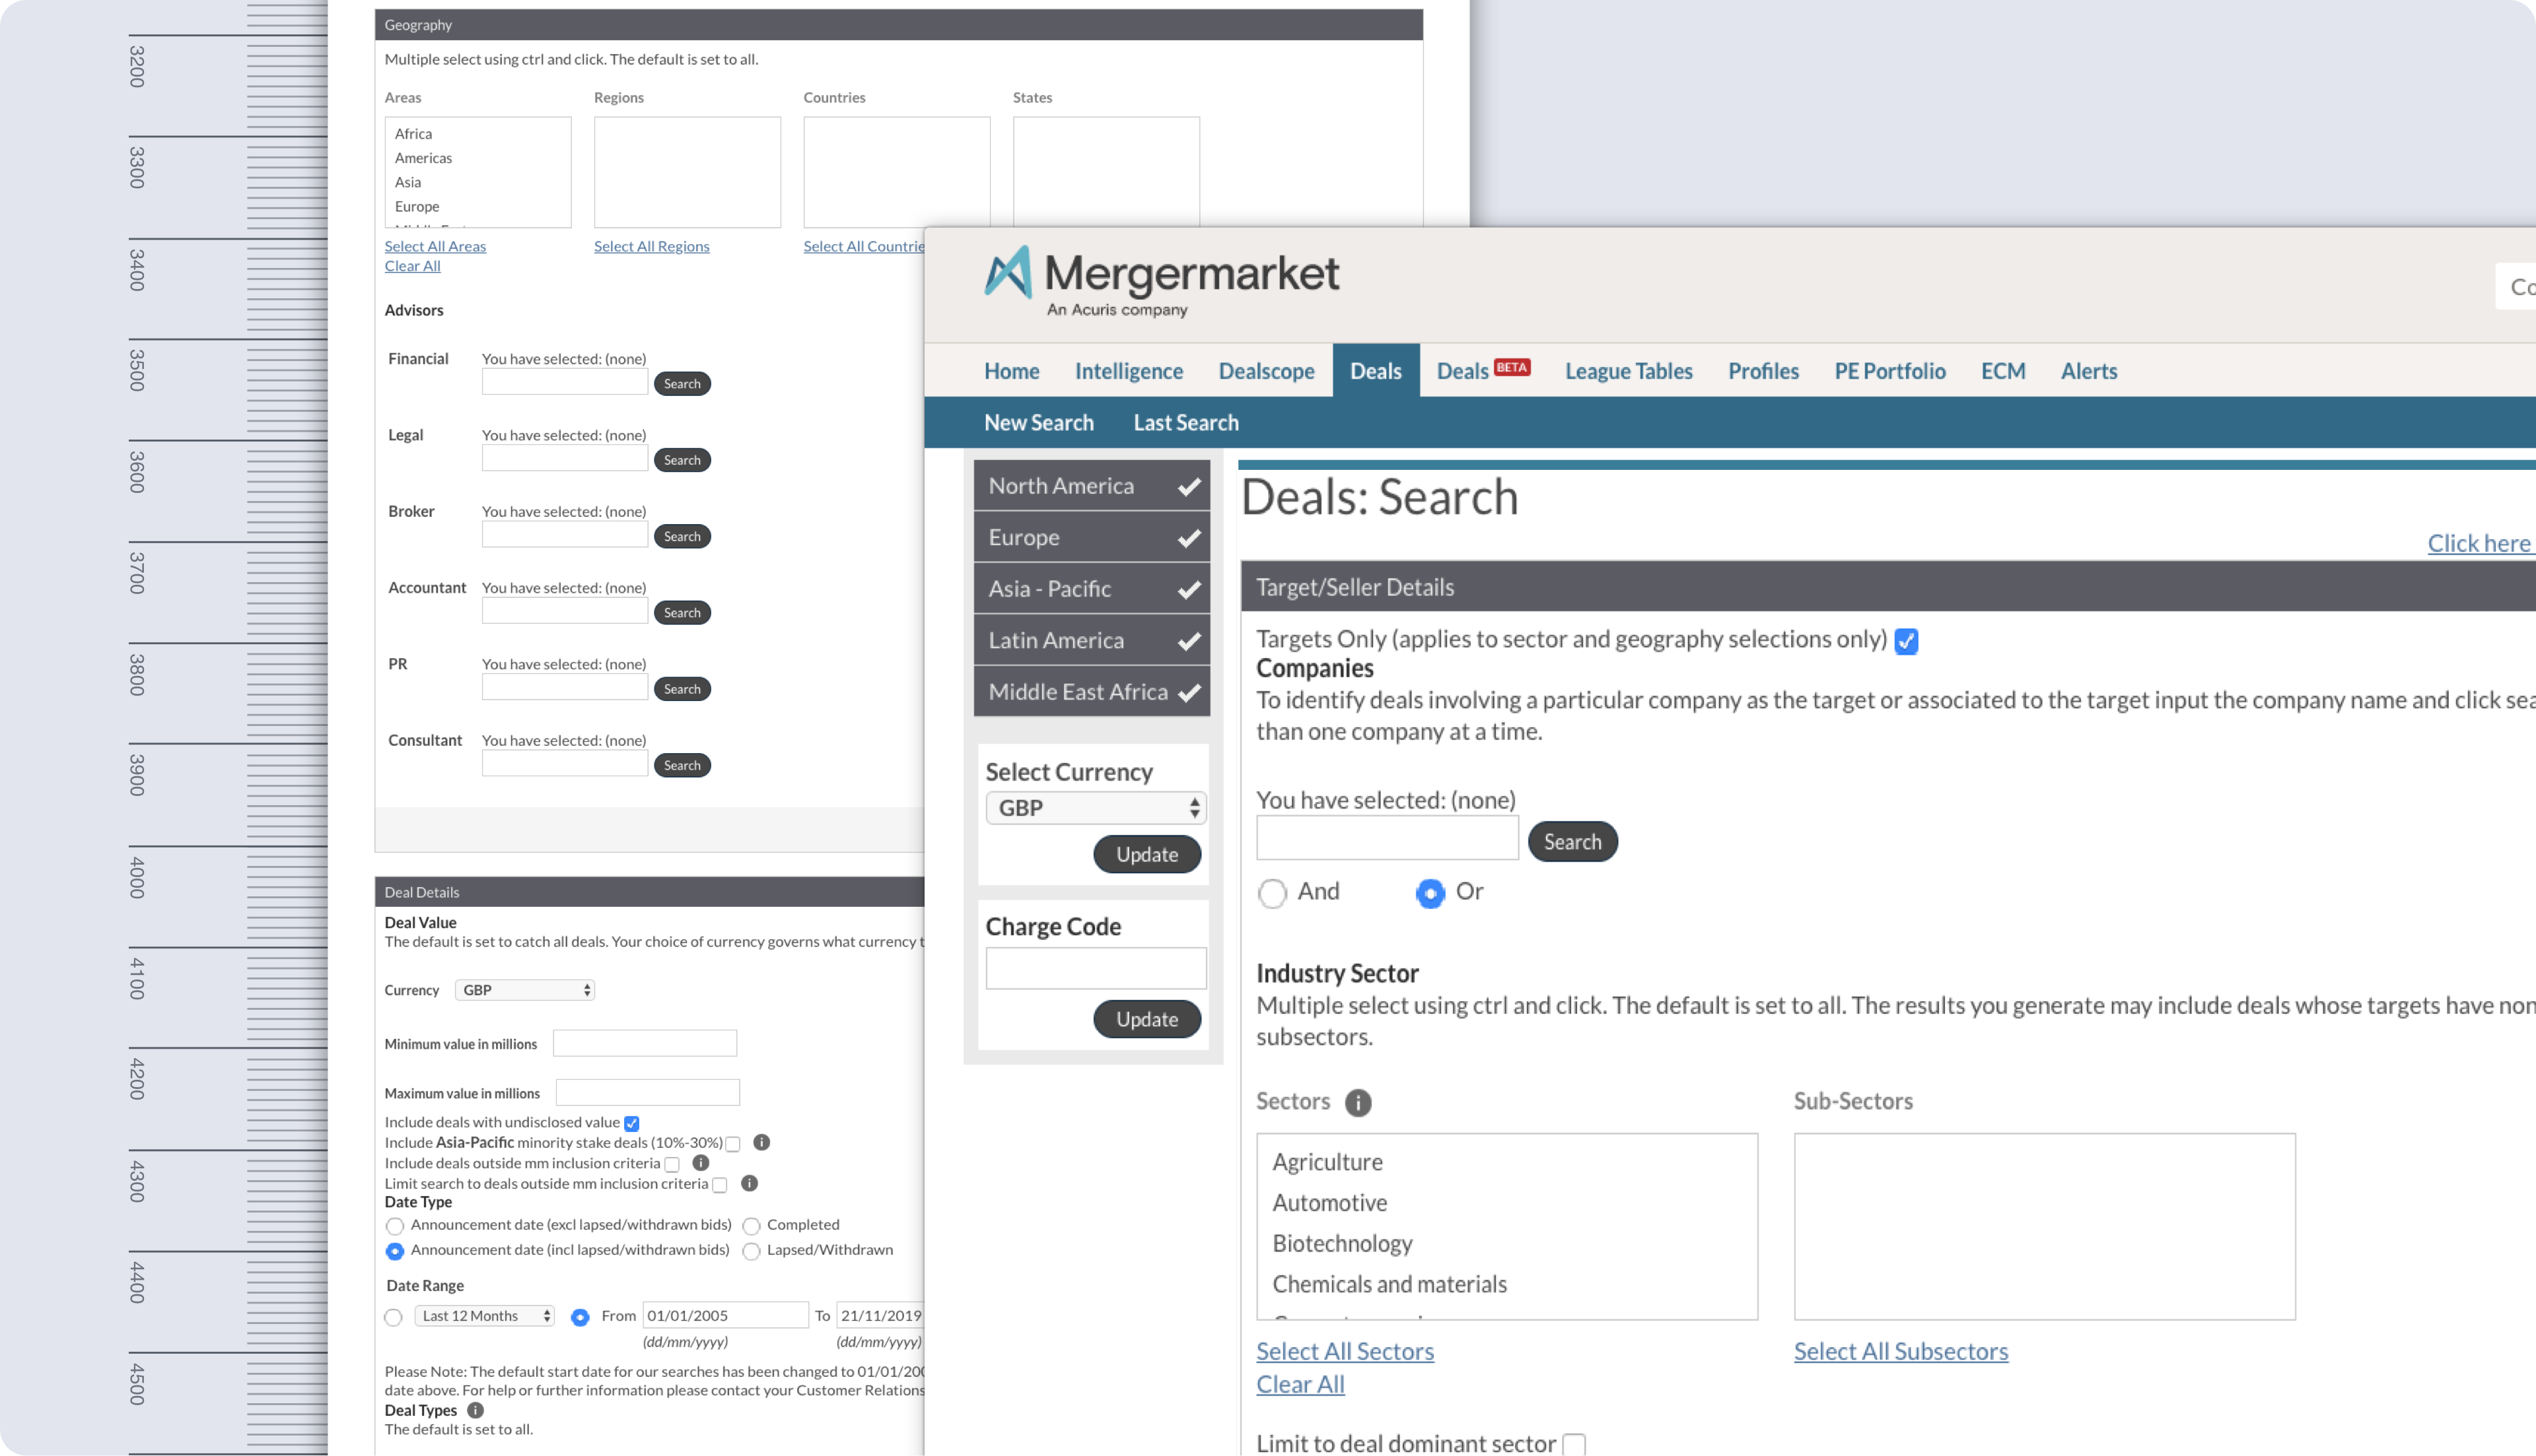Uncheck the Targets Only checkbox
Image resolution: width=2536 pixels, height=1456 pixels.
click(1906, 642)
